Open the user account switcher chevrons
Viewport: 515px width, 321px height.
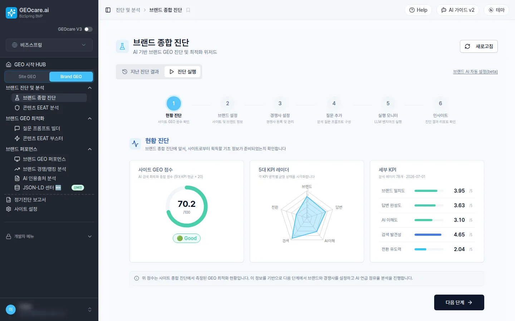(x=90, y=310)
